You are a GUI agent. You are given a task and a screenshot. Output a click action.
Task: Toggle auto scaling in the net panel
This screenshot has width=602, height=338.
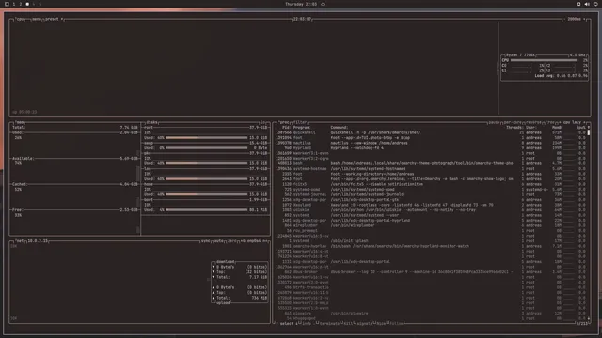click(219, 241)
